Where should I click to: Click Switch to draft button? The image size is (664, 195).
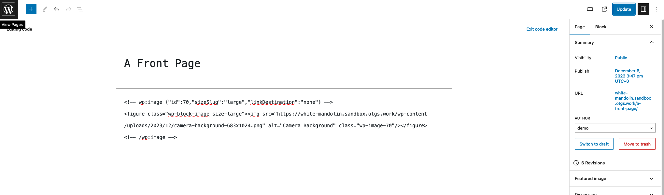594,144
